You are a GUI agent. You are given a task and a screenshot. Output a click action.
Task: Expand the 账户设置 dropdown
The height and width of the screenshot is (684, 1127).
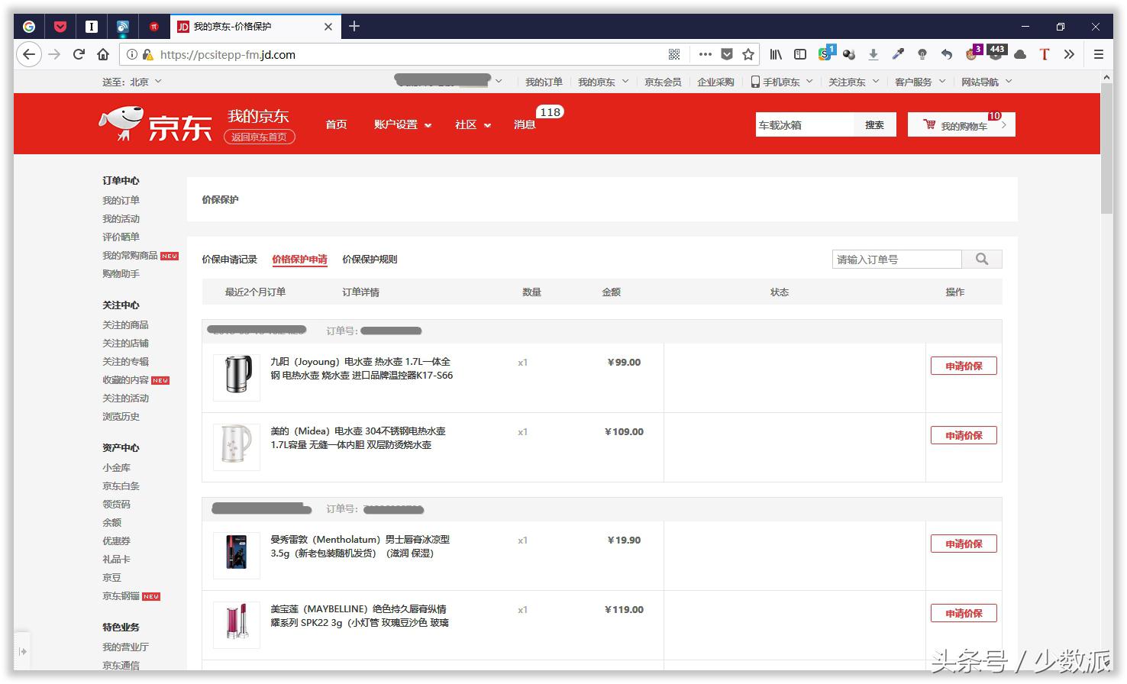coord(402,124)
